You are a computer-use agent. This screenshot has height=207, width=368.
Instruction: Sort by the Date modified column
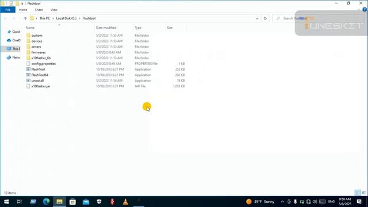point(114,28)
